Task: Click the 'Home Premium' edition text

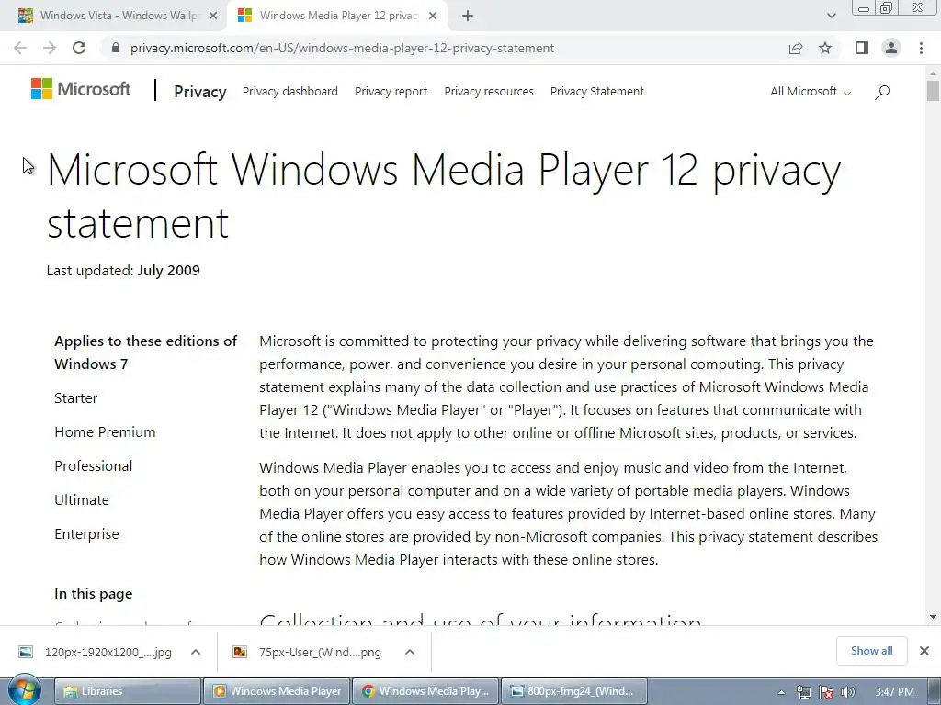Action: (105, 432)
